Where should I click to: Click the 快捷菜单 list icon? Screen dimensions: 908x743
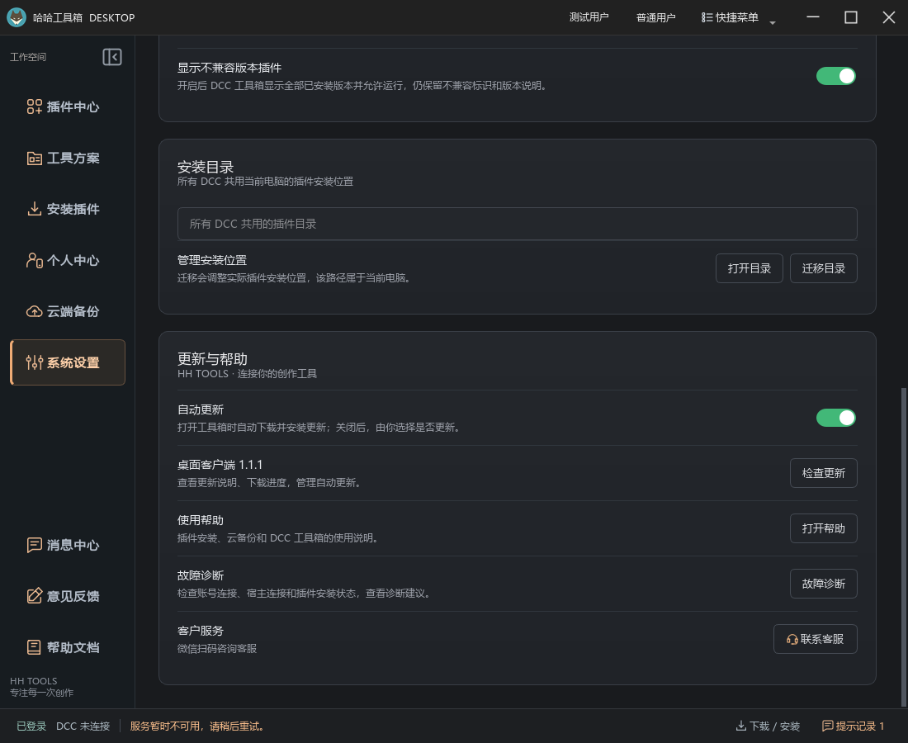[707, 17]
